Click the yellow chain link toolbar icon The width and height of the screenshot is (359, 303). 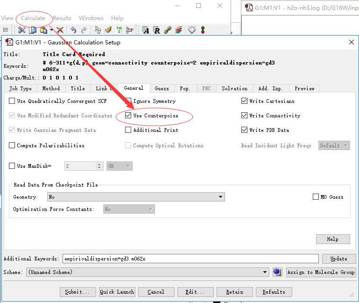(168, 30)
